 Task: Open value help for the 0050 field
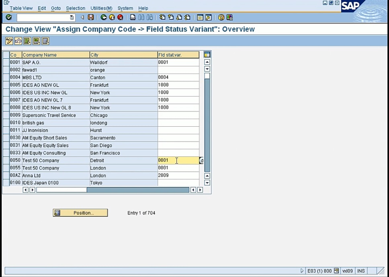coord(201,160)
